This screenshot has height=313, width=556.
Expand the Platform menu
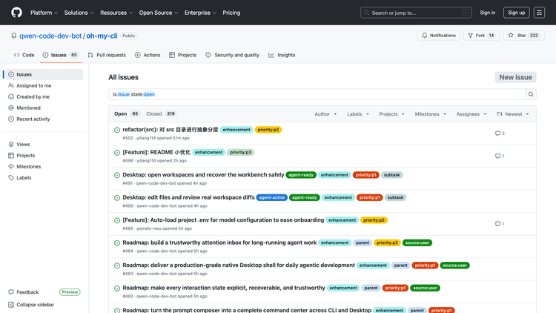point(44,13)
